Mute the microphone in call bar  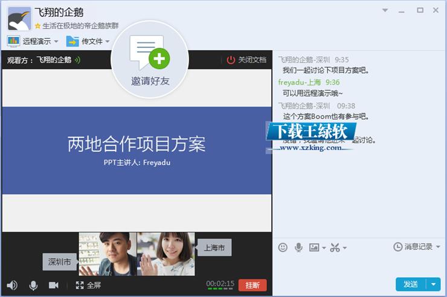33,285
